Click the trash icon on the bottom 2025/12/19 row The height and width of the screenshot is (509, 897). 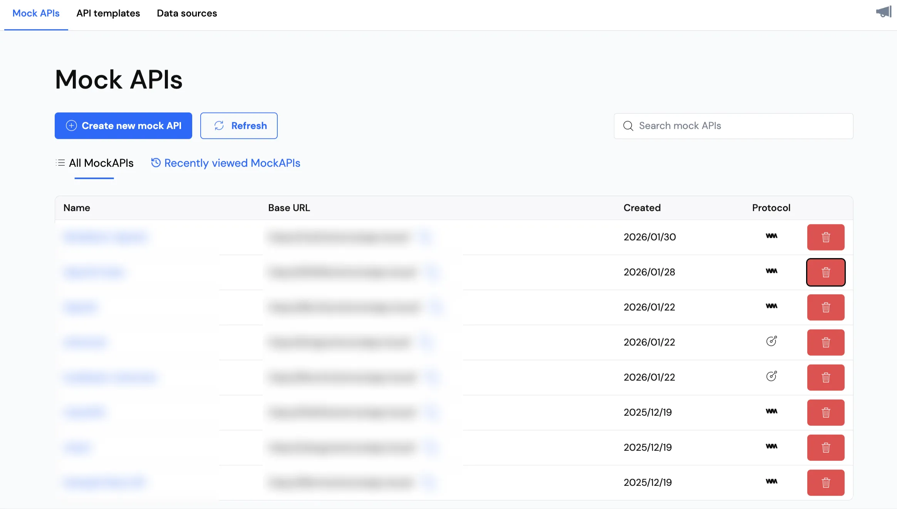pyautogui.click(x=826, y=482)
